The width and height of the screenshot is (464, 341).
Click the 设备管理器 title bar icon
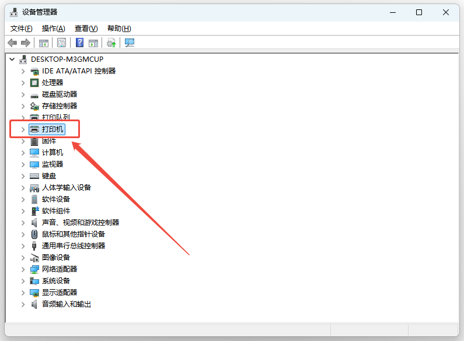click(x=13, y=12)
